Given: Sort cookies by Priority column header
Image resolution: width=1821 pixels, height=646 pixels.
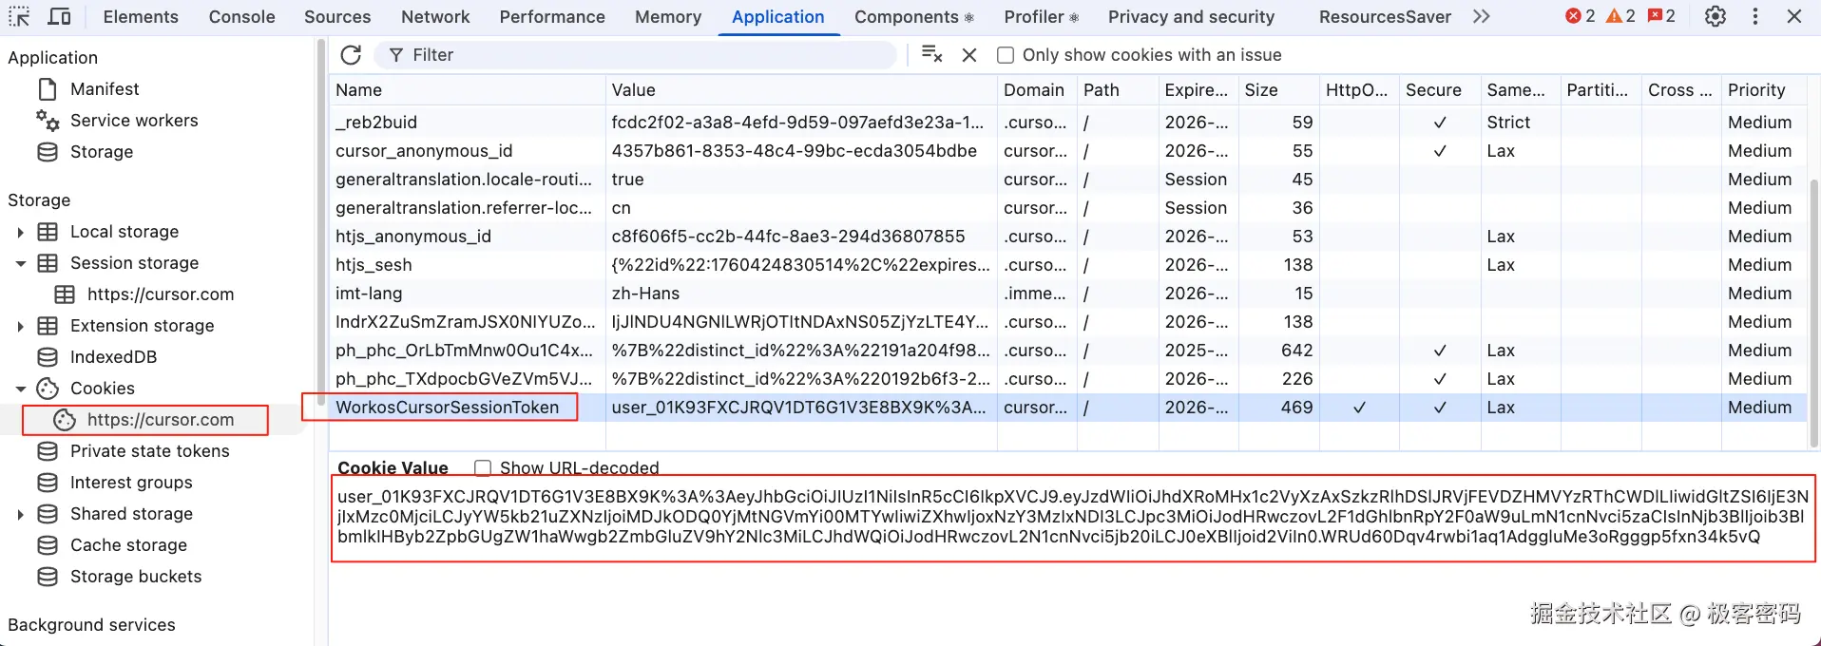Looking at the screenshot, I should pyautogui.click(x=1764, y=90).
